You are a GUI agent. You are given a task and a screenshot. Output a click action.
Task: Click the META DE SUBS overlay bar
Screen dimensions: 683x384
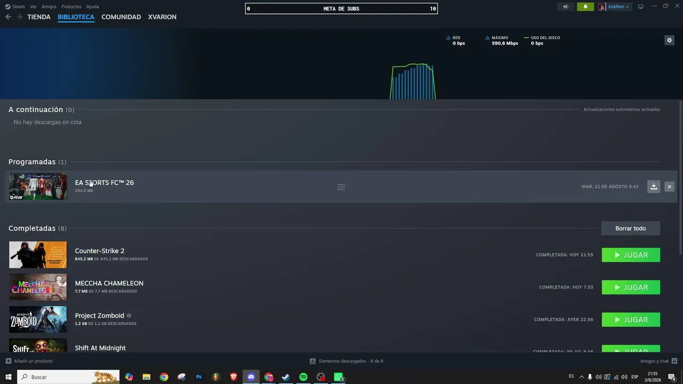[341, 9]
